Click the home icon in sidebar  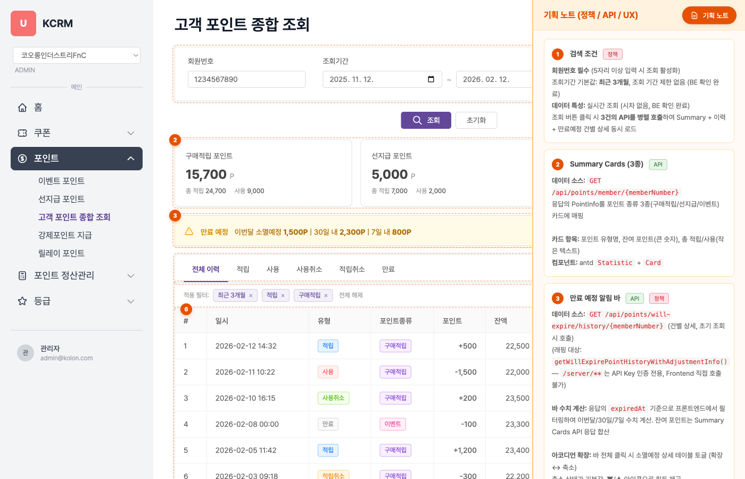22,108
